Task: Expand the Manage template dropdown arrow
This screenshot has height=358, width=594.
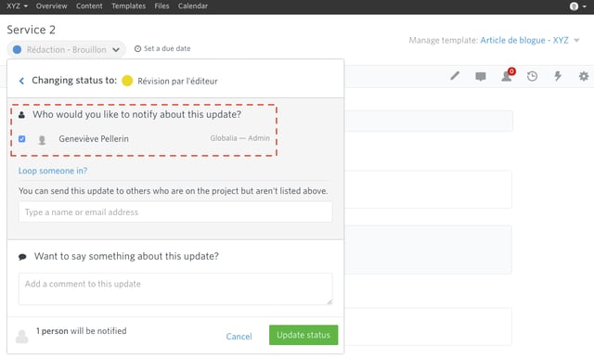Action: (x=576, y=41)
